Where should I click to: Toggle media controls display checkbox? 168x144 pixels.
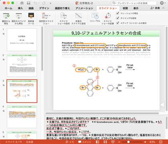118,23
